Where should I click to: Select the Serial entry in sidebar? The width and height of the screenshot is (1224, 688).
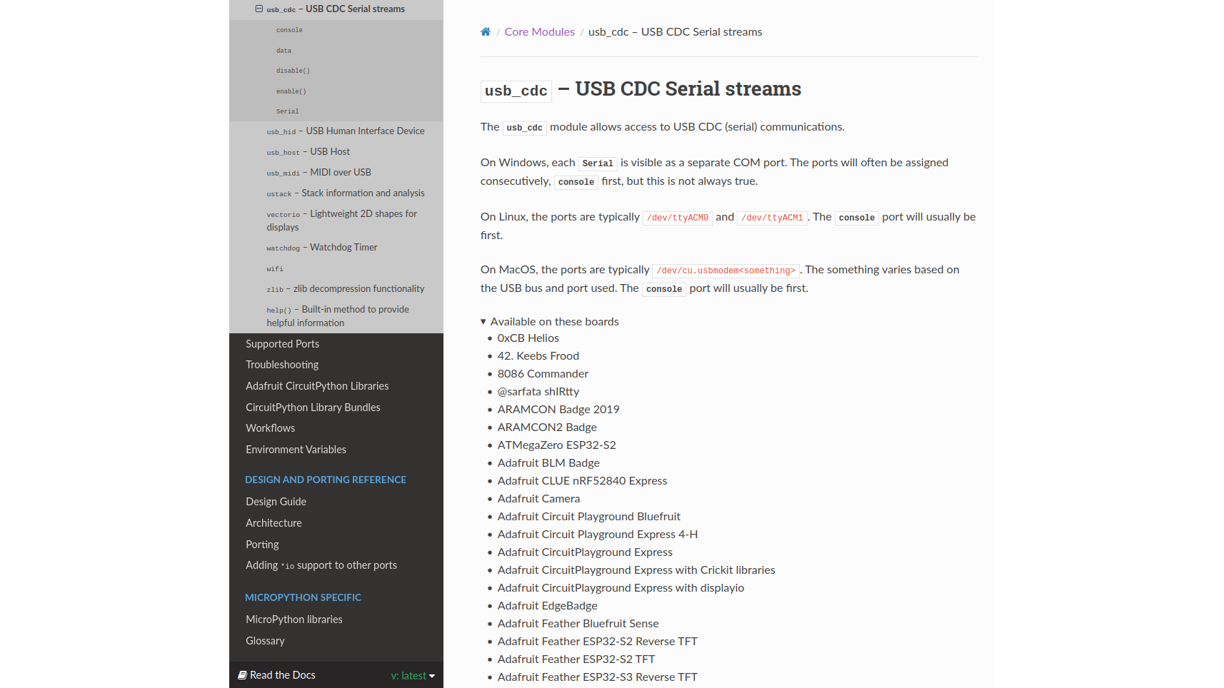click(x=287, y=111)
